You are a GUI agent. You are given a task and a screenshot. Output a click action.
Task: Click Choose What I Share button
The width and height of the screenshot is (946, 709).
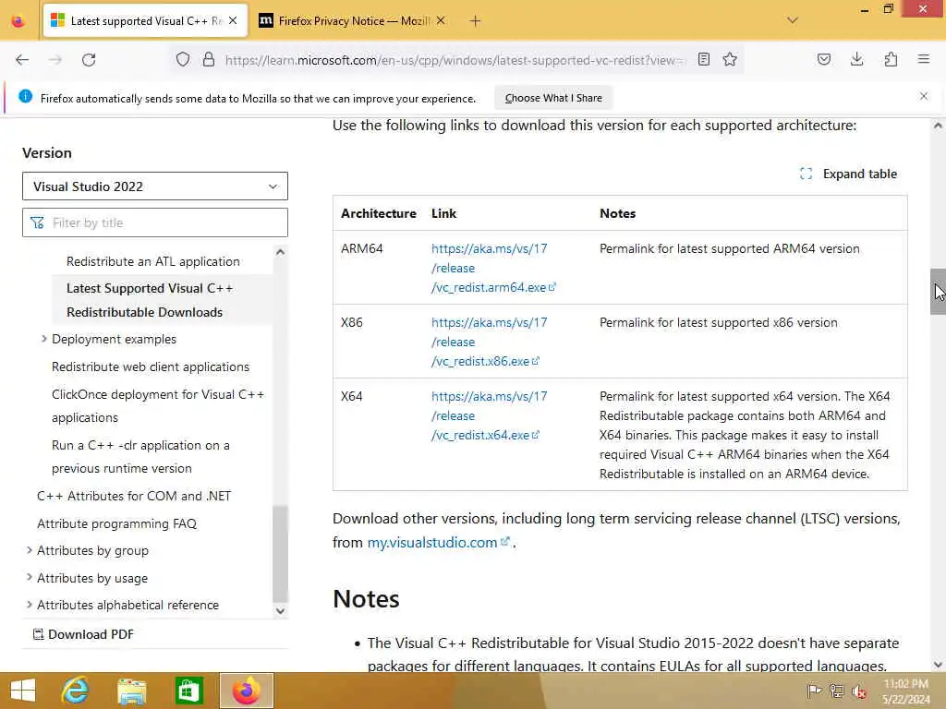553,98
